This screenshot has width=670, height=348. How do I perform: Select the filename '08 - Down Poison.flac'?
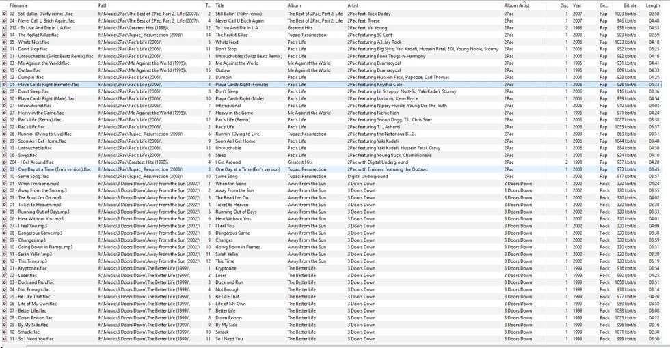click(x=31, y=318)
